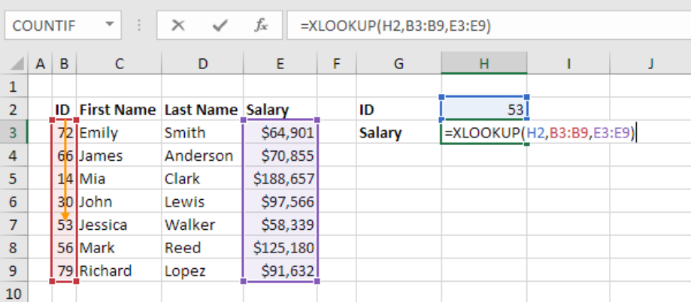Click cell containing James

coord(119,156)
